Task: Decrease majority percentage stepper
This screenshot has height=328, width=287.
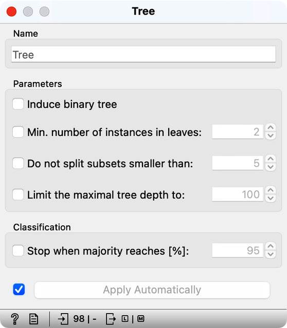Action: 271,254
